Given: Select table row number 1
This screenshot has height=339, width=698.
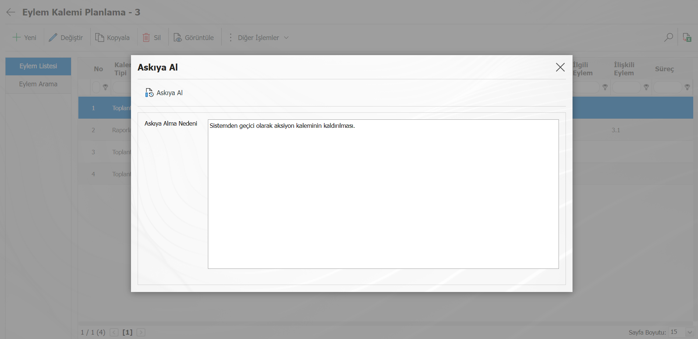Looking at the screenshot, I should [386, 108].
